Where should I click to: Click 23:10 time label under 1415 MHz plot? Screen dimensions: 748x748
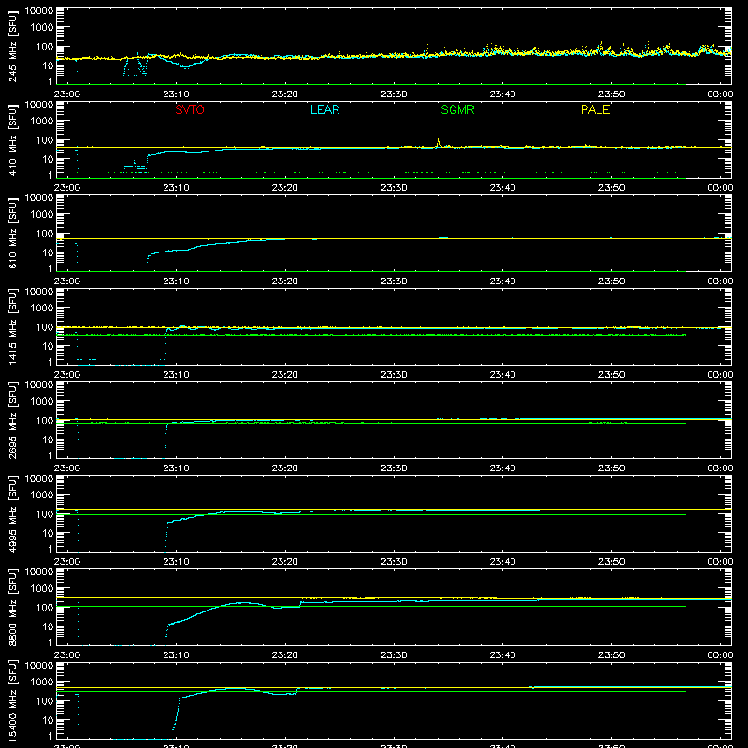(x=176, y=375)
